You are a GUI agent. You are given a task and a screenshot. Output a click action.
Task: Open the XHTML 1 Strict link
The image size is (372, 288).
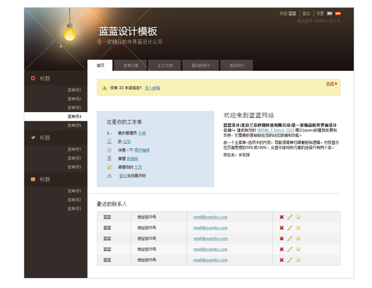pyautogui.click(x=270, y=130)
